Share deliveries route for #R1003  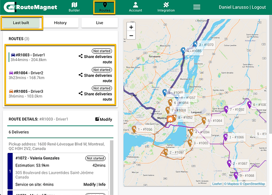98,59
